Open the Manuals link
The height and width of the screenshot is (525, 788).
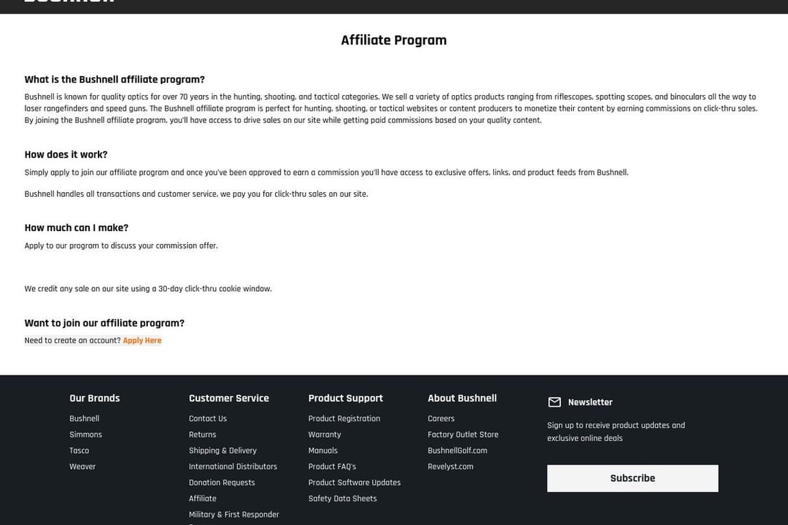point(323,450)
